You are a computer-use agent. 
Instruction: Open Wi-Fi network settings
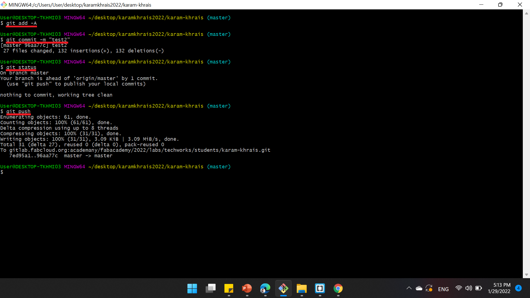[459, 288]
